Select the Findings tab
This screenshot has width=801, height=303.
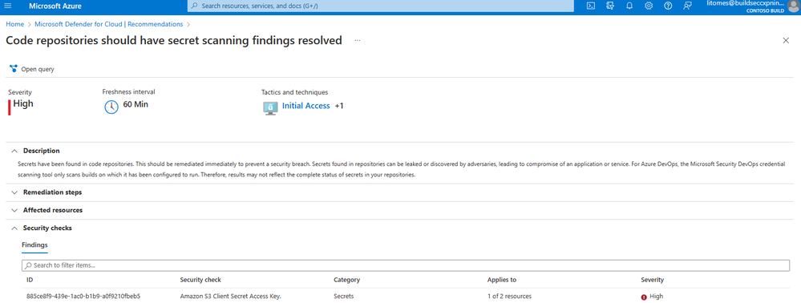coord(34,245)
